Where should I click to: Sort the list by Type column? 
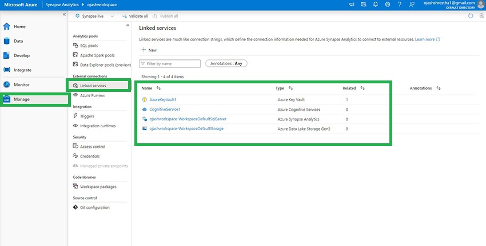[290, 88]
